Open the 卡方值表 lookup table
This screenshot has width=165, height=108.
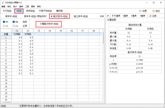(116, 16)
